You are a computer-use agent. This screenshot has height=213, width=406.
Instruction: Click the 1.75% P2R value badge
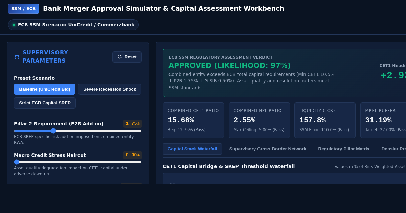pyautogui.click(x=133, y=124)
